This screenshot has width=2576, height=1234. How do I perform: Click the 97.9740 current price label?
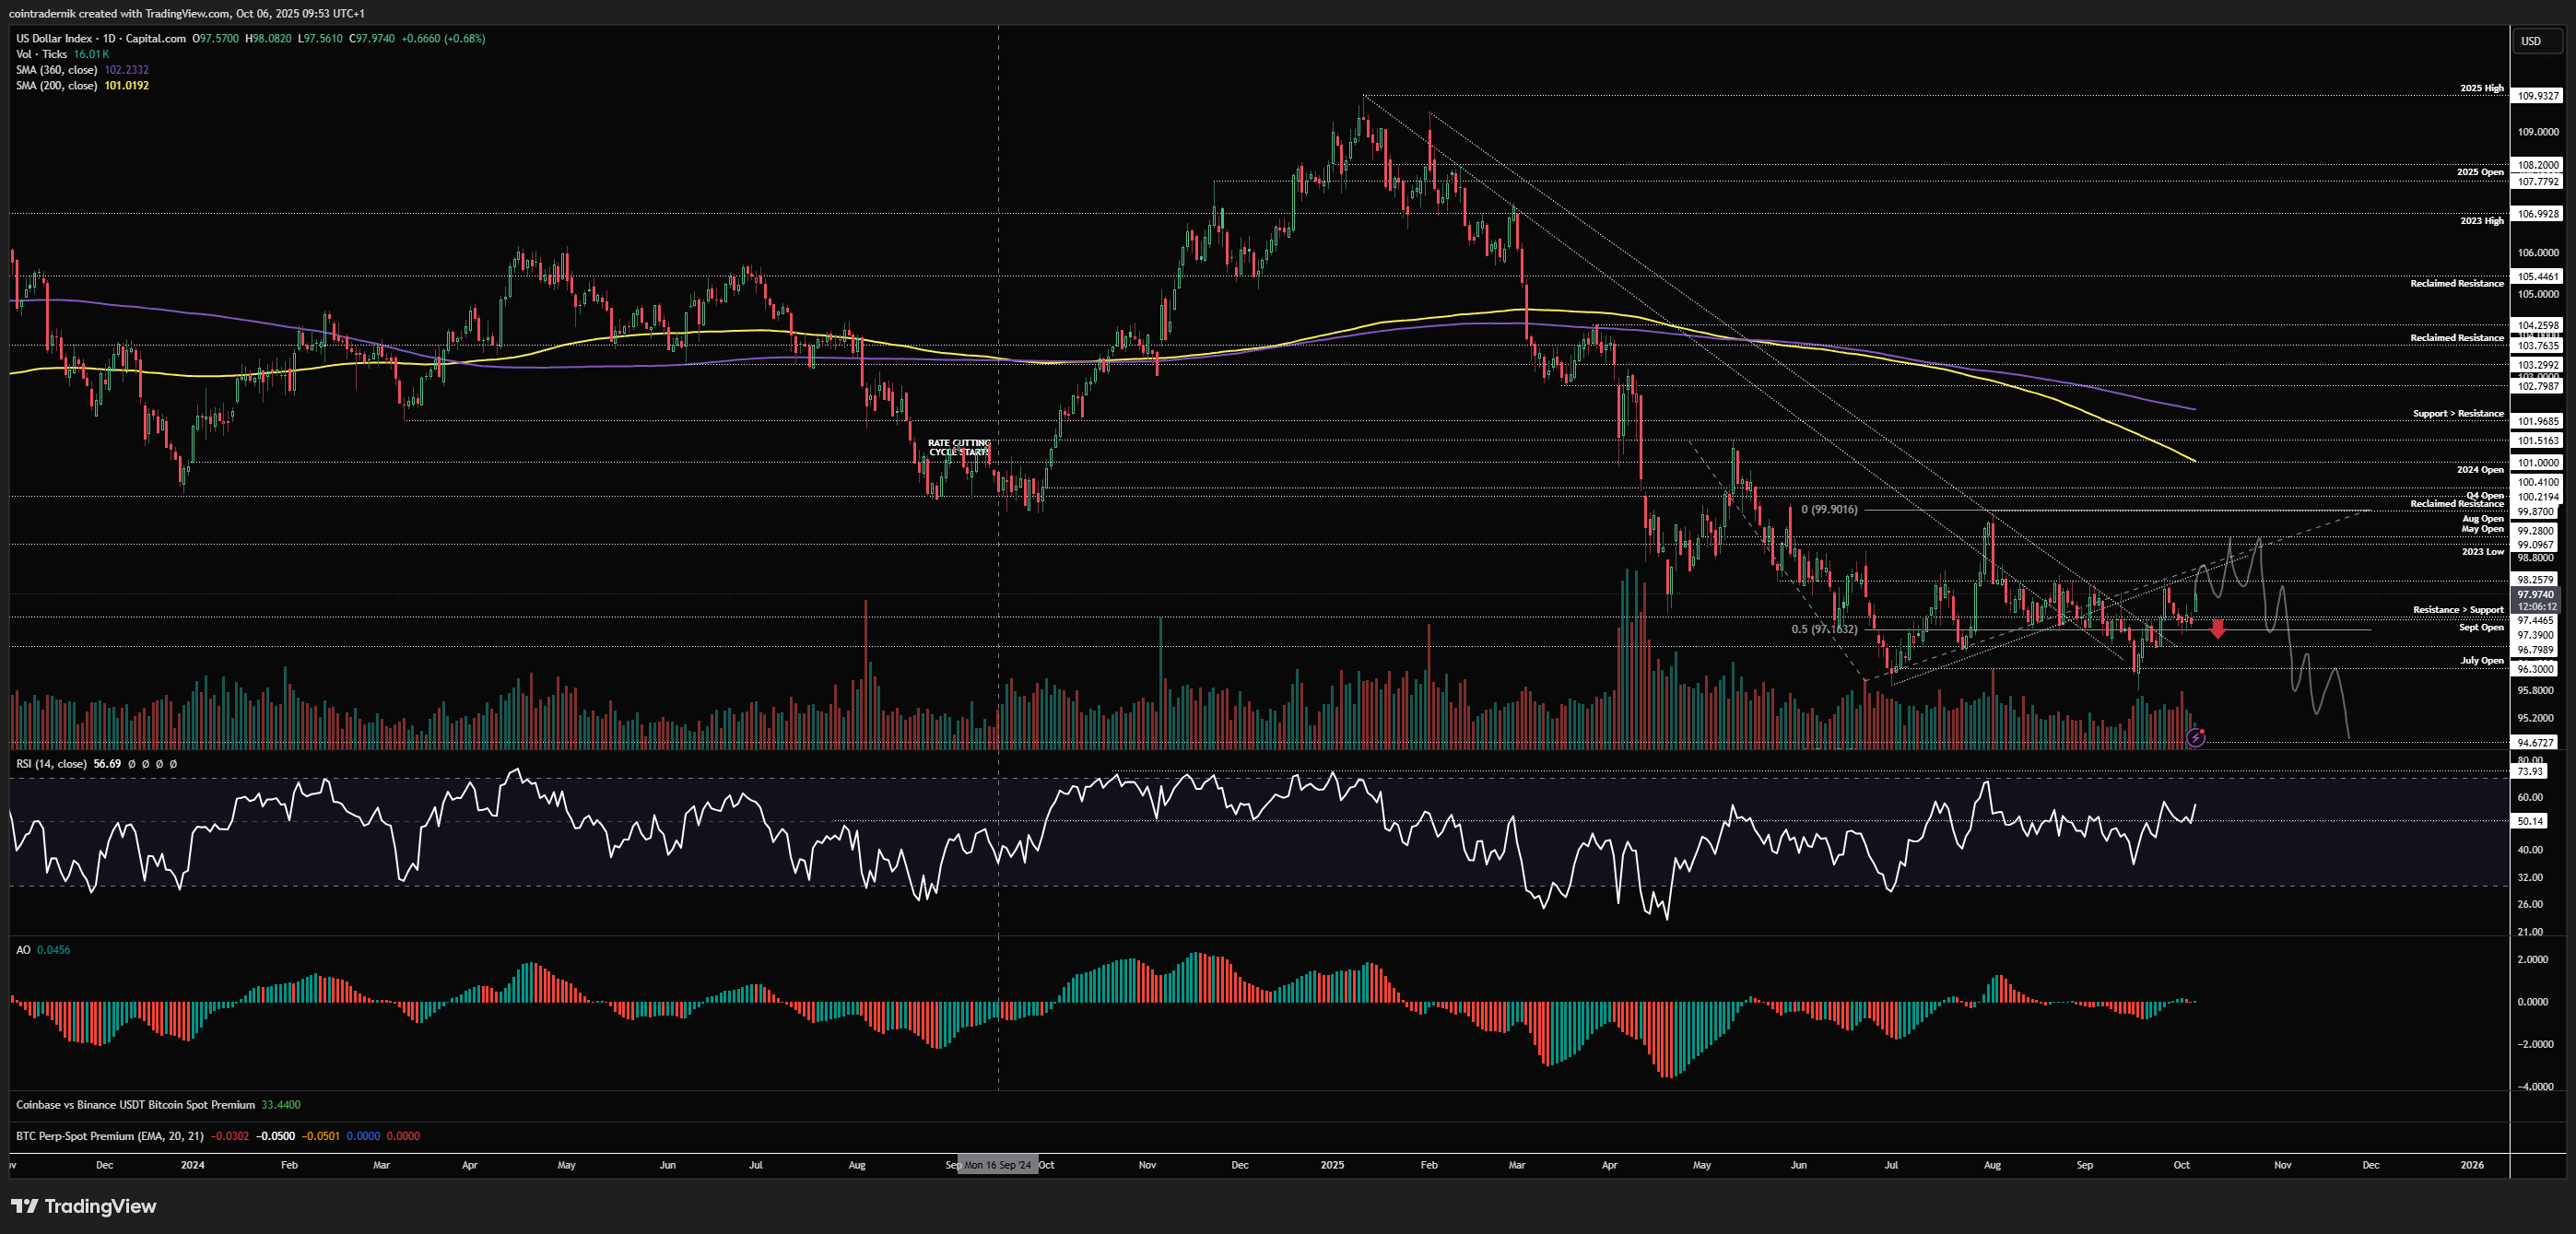point(2535,595)
